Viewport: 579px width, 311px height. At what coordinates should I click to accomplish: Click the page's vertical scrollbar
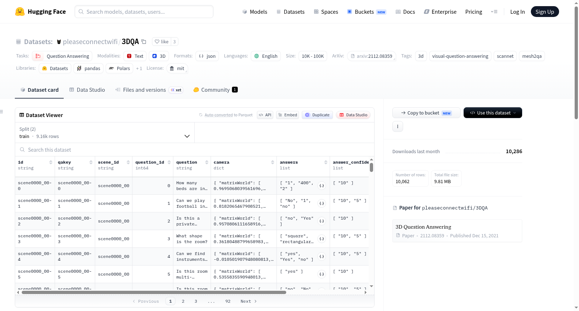click(576, 63)
